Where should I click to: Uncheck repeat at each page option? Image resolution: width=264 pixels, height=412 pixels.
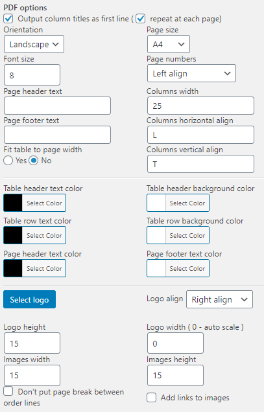pos(141,19)
